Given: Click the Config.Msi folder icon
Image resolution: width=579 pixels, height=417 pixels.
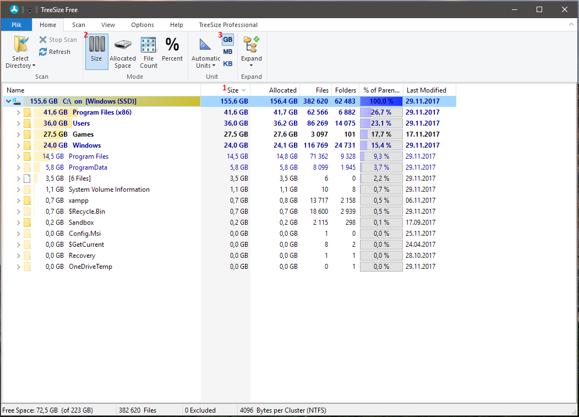Looking at the screenshot, I should pos(27,234).
